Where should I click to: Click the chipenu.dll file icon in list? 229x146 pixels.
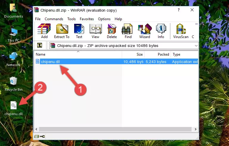[38, 62]
